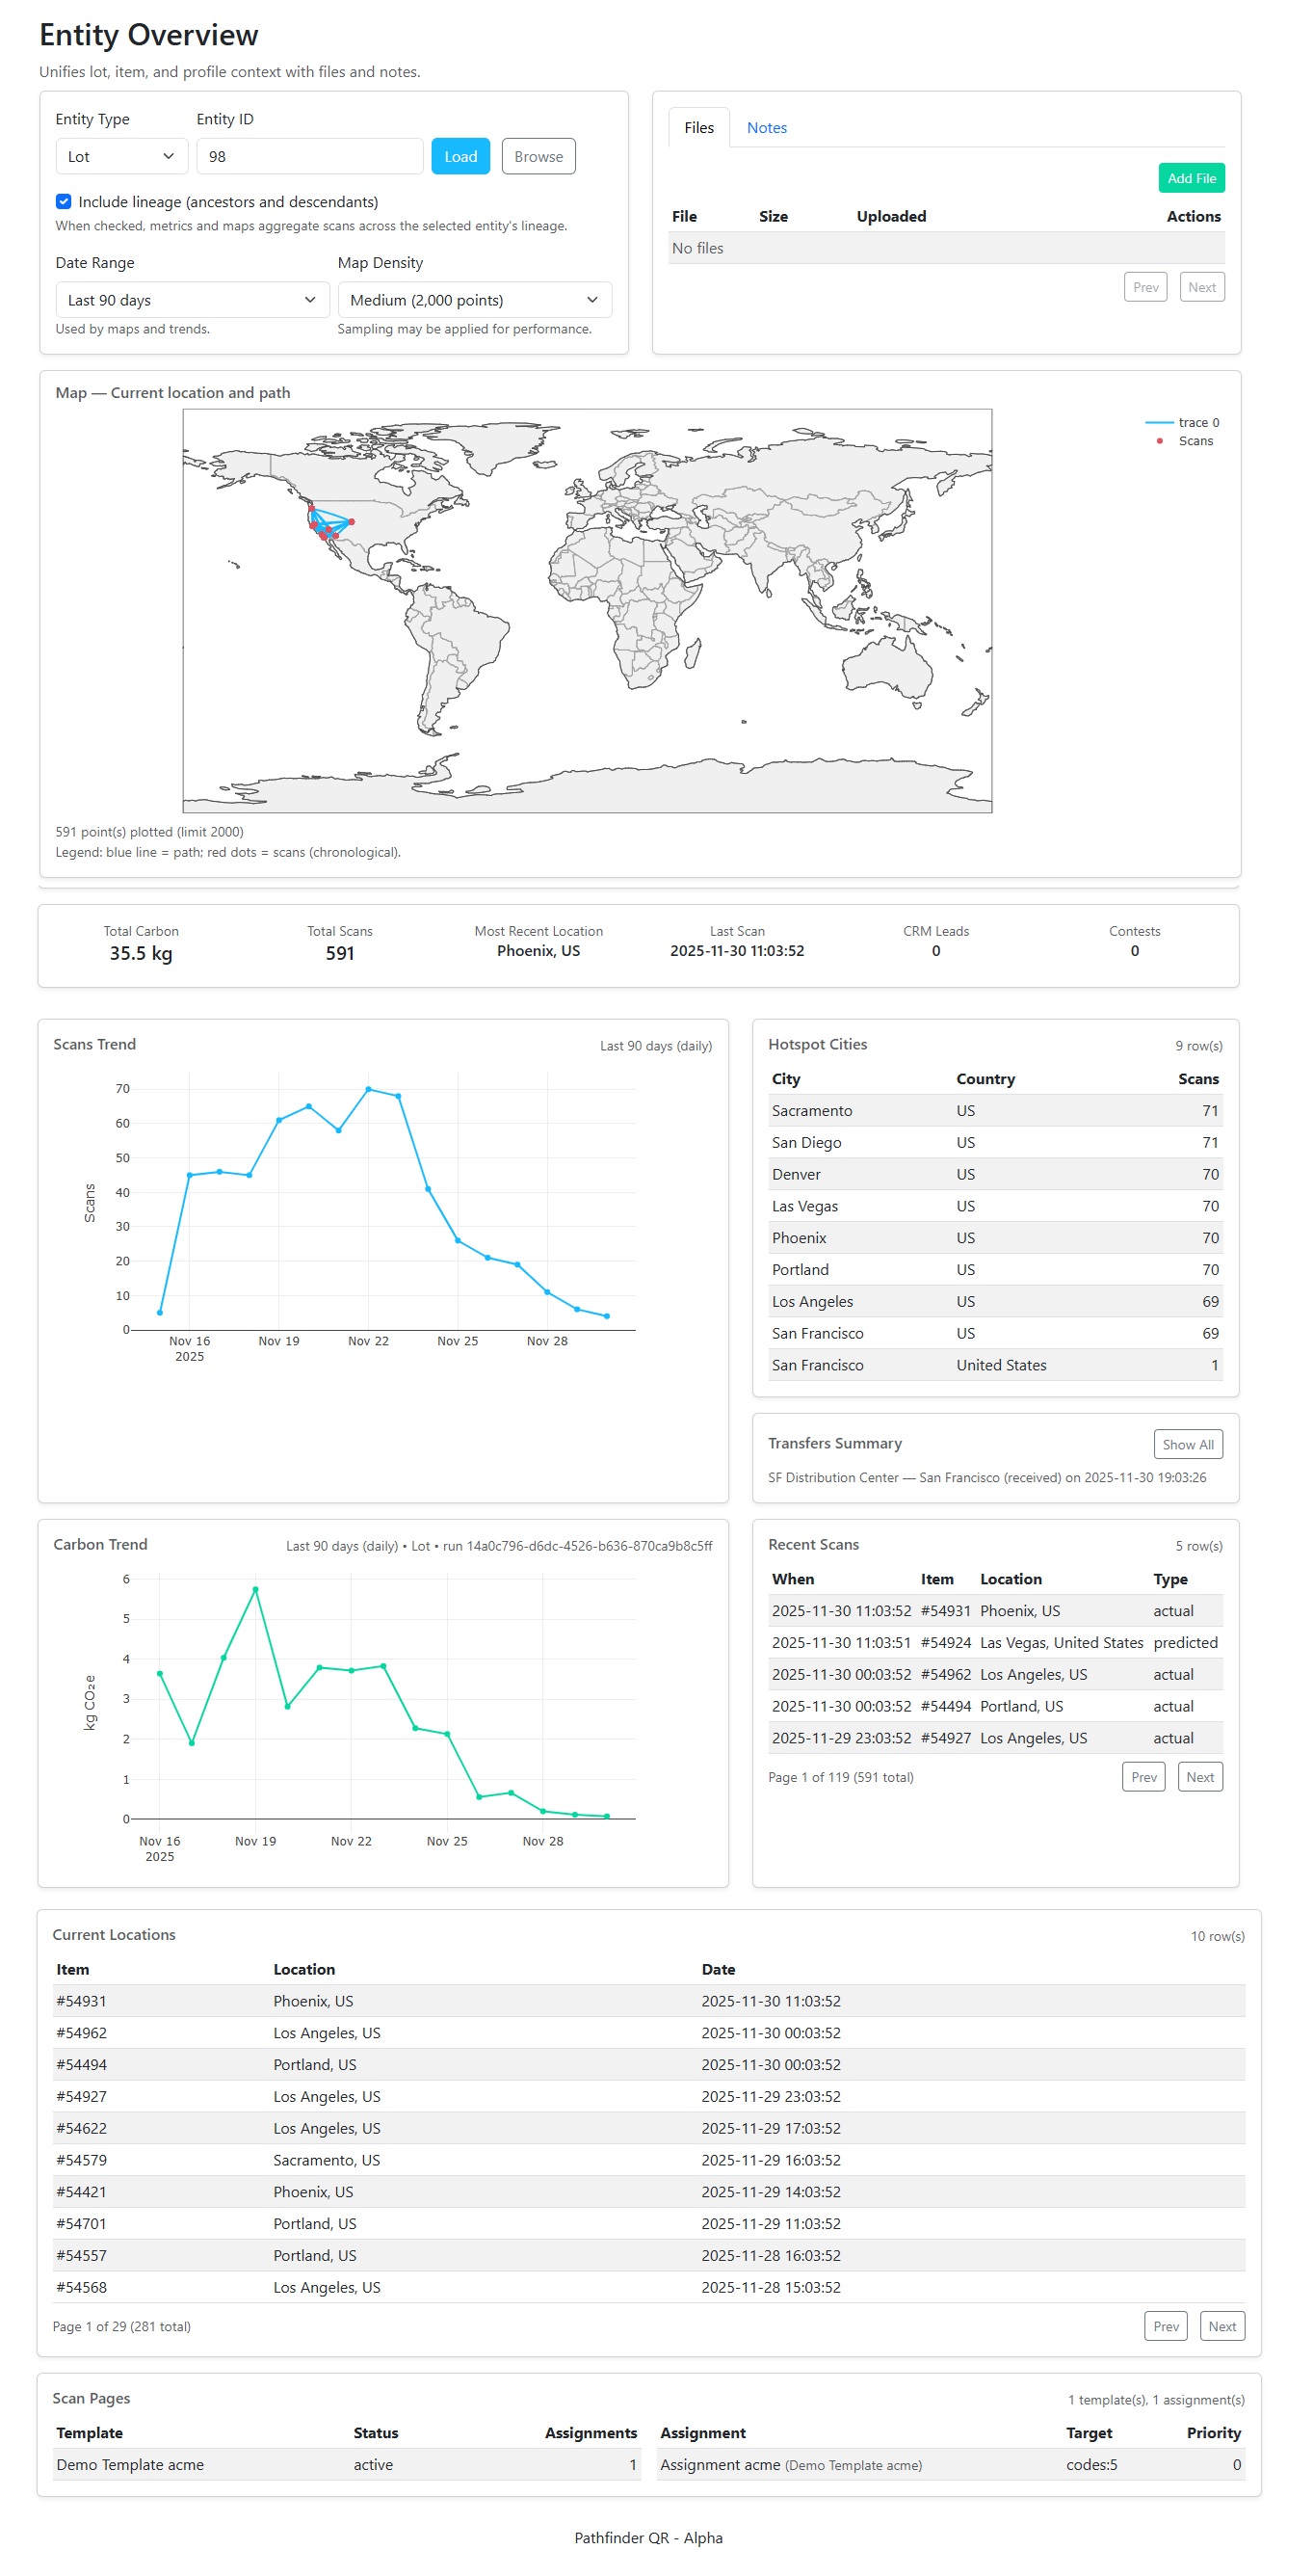Click the Entity ID input field
The width and height of the screenshot is (1313, 2576).
click(x=310, y=157)
